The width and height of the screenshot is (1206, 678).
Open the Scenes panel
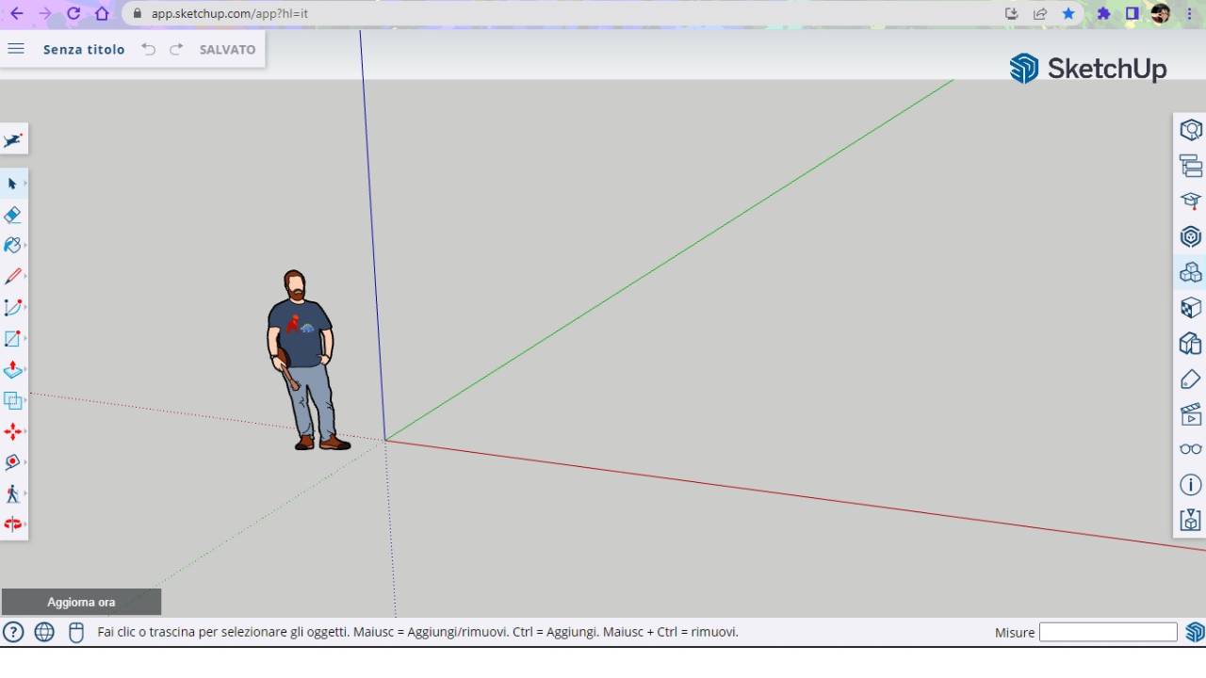click(x=1190, y=413)
